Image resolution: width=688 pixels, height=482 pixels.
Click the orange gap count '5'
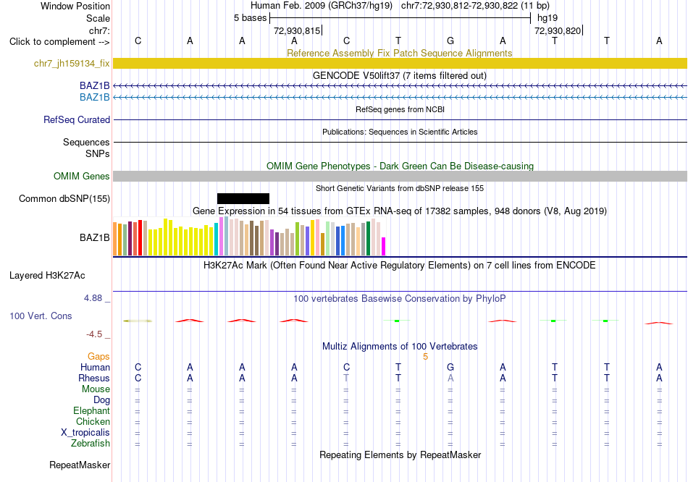pos(425,357)
